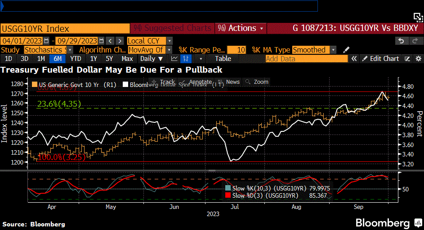Click Bloomberg terminal logo icon

pos(418,223)
